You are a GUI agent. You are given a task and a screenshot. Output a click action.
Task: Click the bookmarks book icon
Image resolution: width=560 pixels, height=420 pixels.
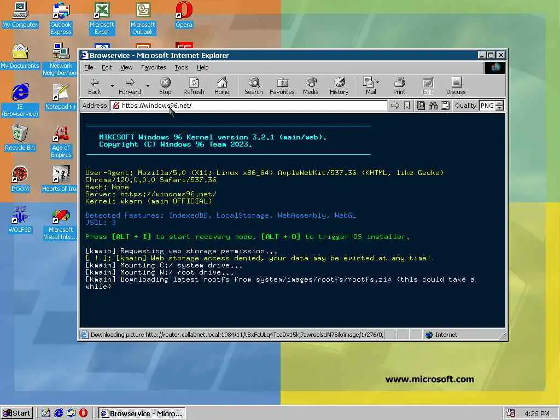pos(421,106)
